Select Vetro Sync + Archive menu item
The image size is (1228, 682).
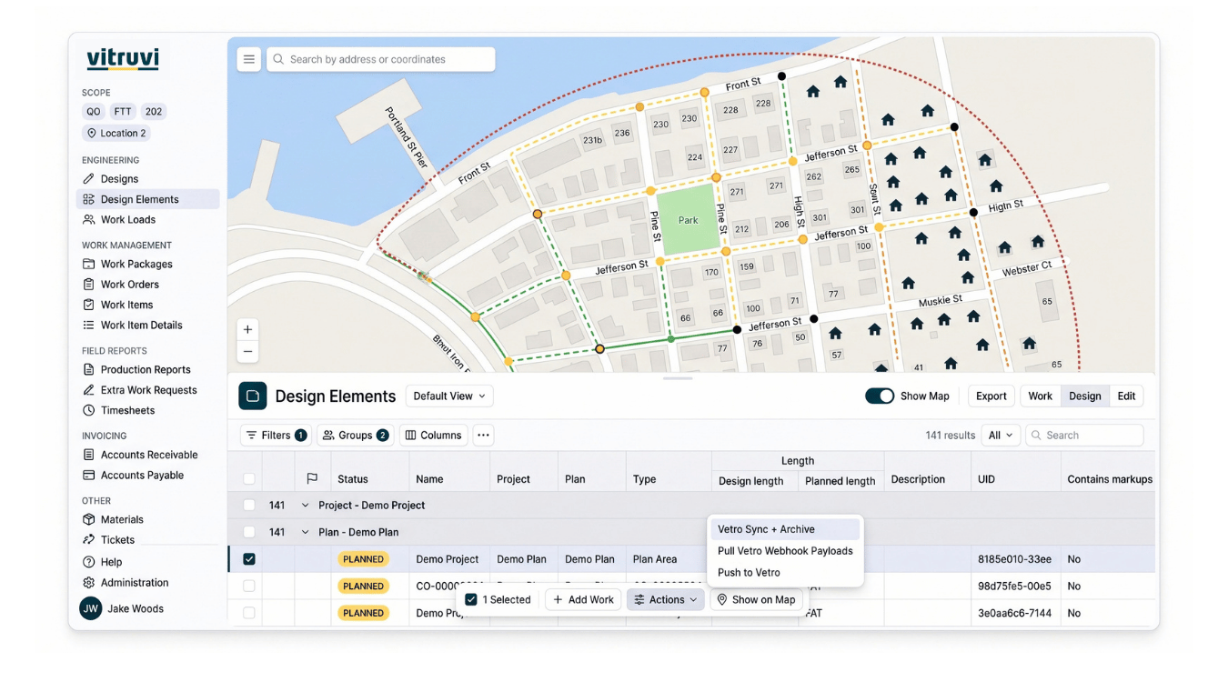click(x=785, y=529)
